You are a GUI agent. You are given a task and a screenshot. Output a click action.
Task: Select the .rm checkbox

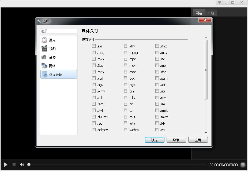point(157,104)
